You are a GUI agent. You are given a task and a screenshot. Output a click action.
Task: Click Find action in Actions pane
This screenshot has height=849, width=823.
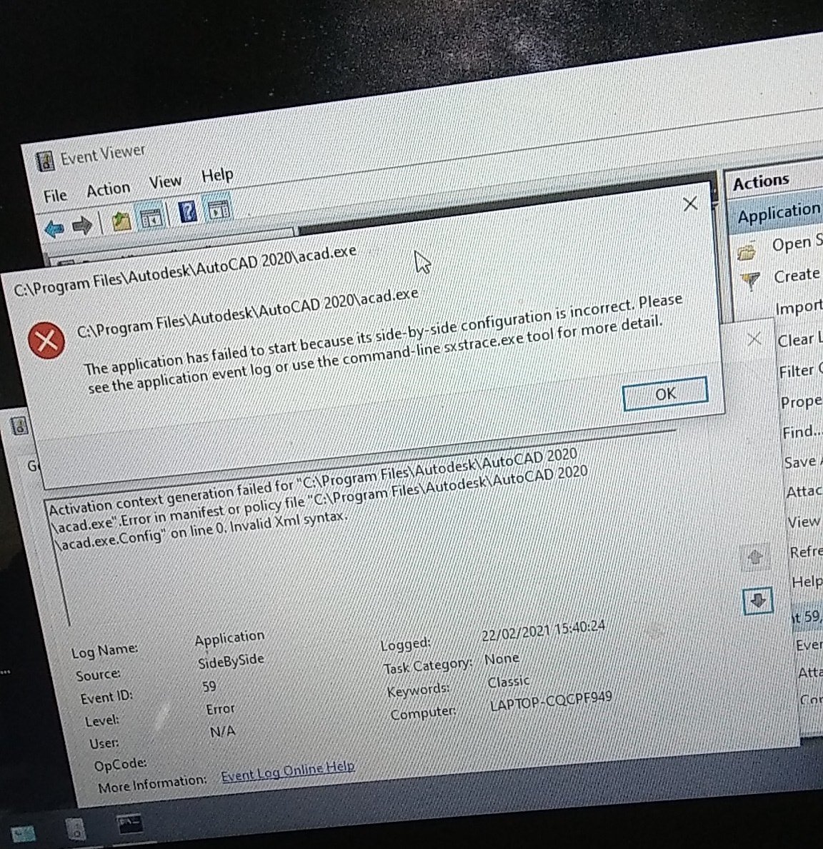coord(802,431)
